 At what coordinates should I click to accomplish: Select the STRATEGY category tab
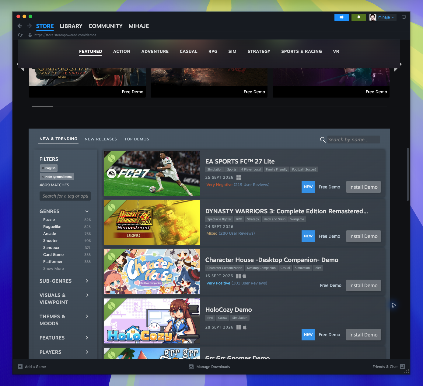[x=259, y=51]
